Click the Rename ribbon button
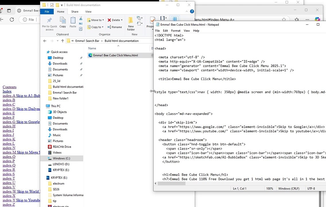 pyautogui.click(x=115, y=27)
